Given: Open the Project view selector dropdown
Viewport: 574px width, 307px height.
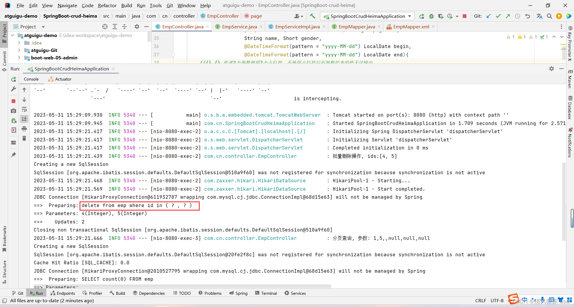Looking at the screenshot, I should point(43,27).
